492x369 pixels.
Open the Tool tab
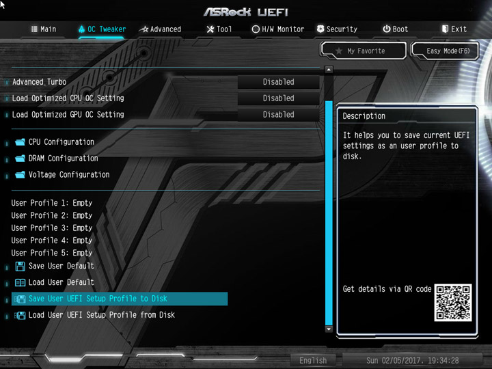pyautogui.click(x=219, y=29)
